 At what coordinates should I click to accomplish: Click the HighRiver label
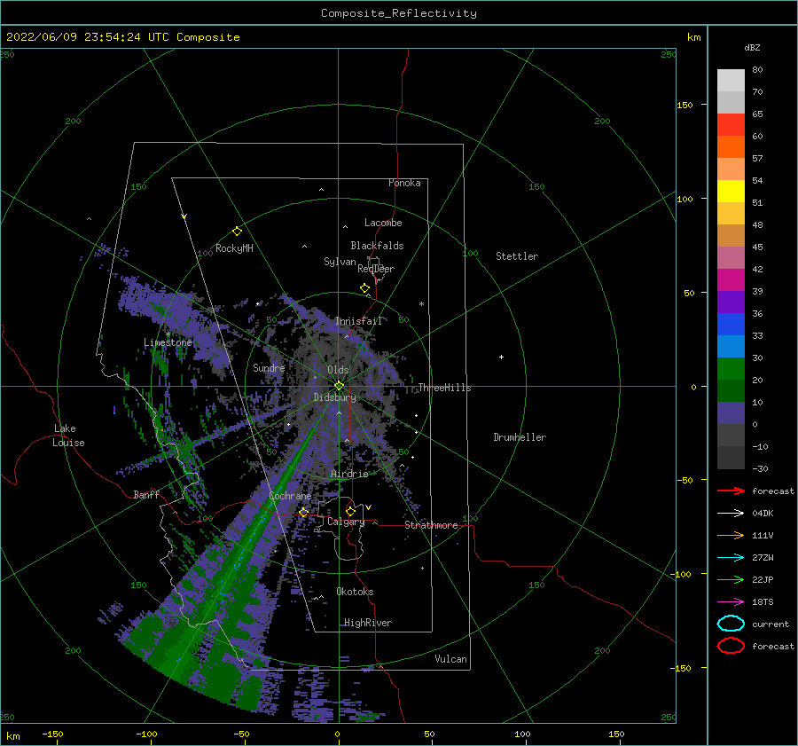[x=368, y=623]
